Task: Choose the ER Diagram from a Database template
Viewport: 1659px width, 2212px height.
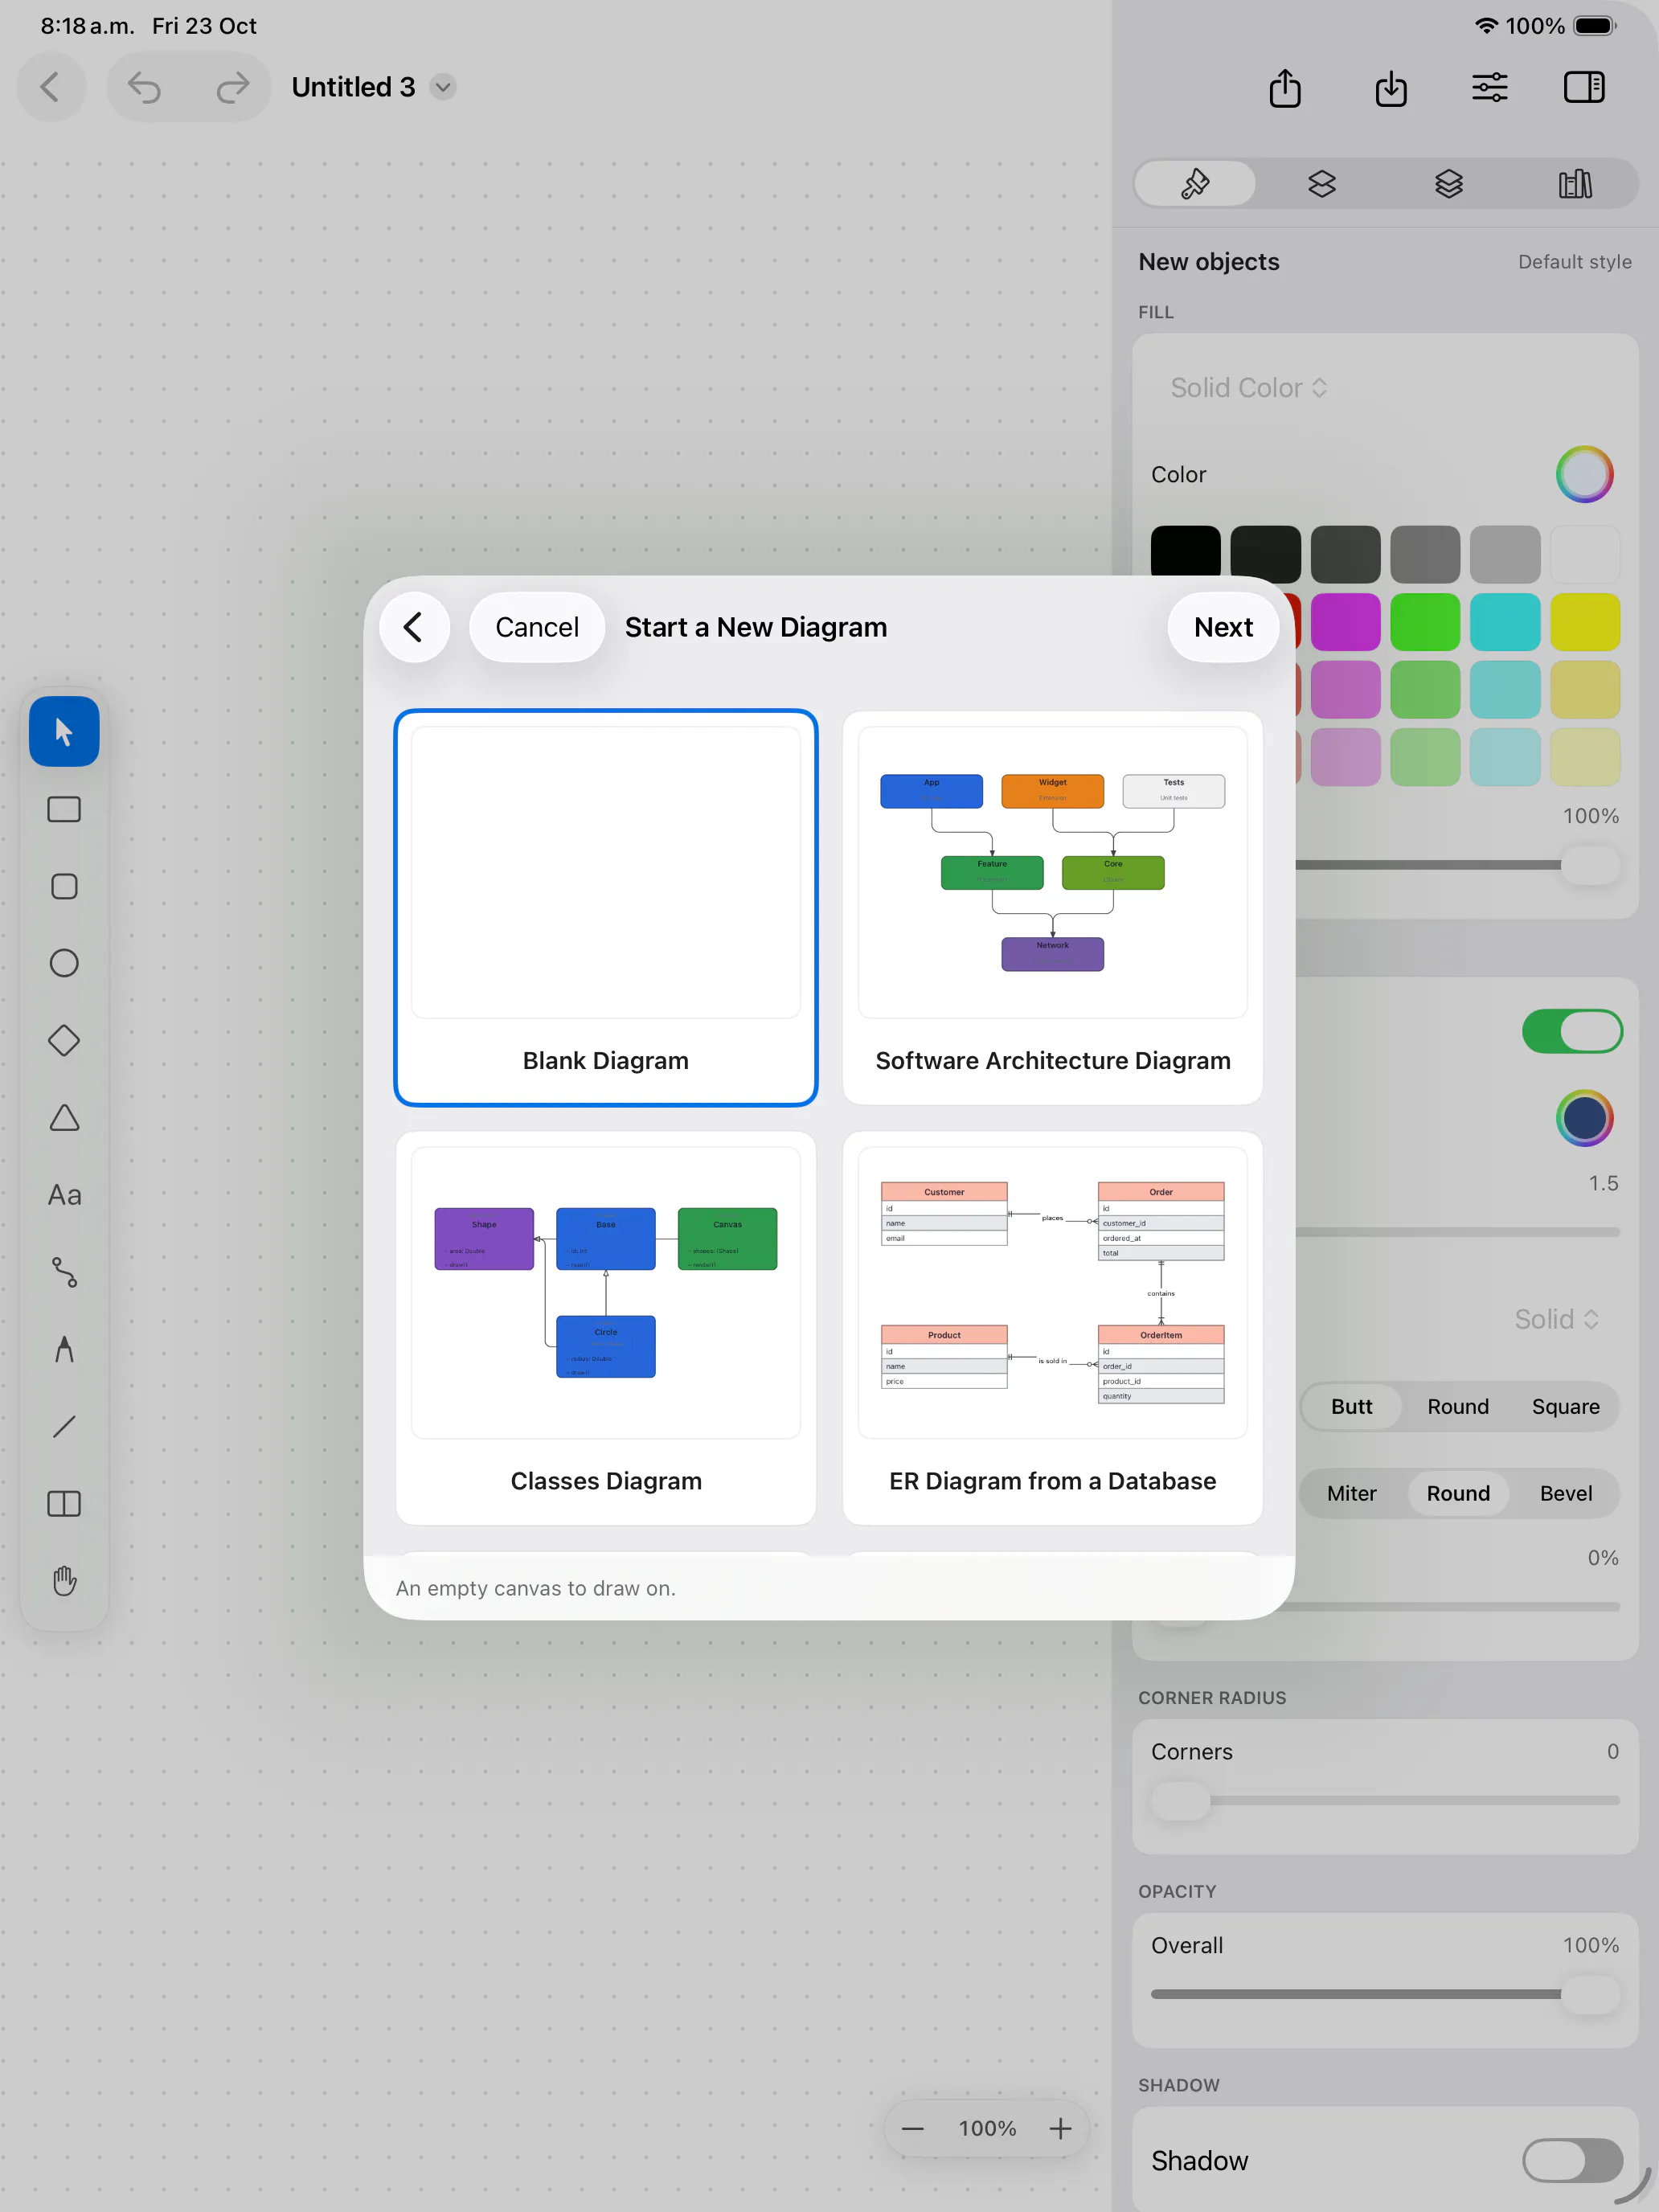Action: coord(1052,1328)
